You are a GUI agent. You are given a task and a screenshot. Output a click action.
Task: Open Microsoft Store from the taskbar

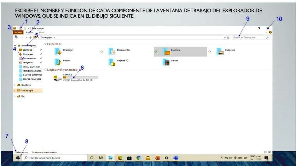coord(129,158)
